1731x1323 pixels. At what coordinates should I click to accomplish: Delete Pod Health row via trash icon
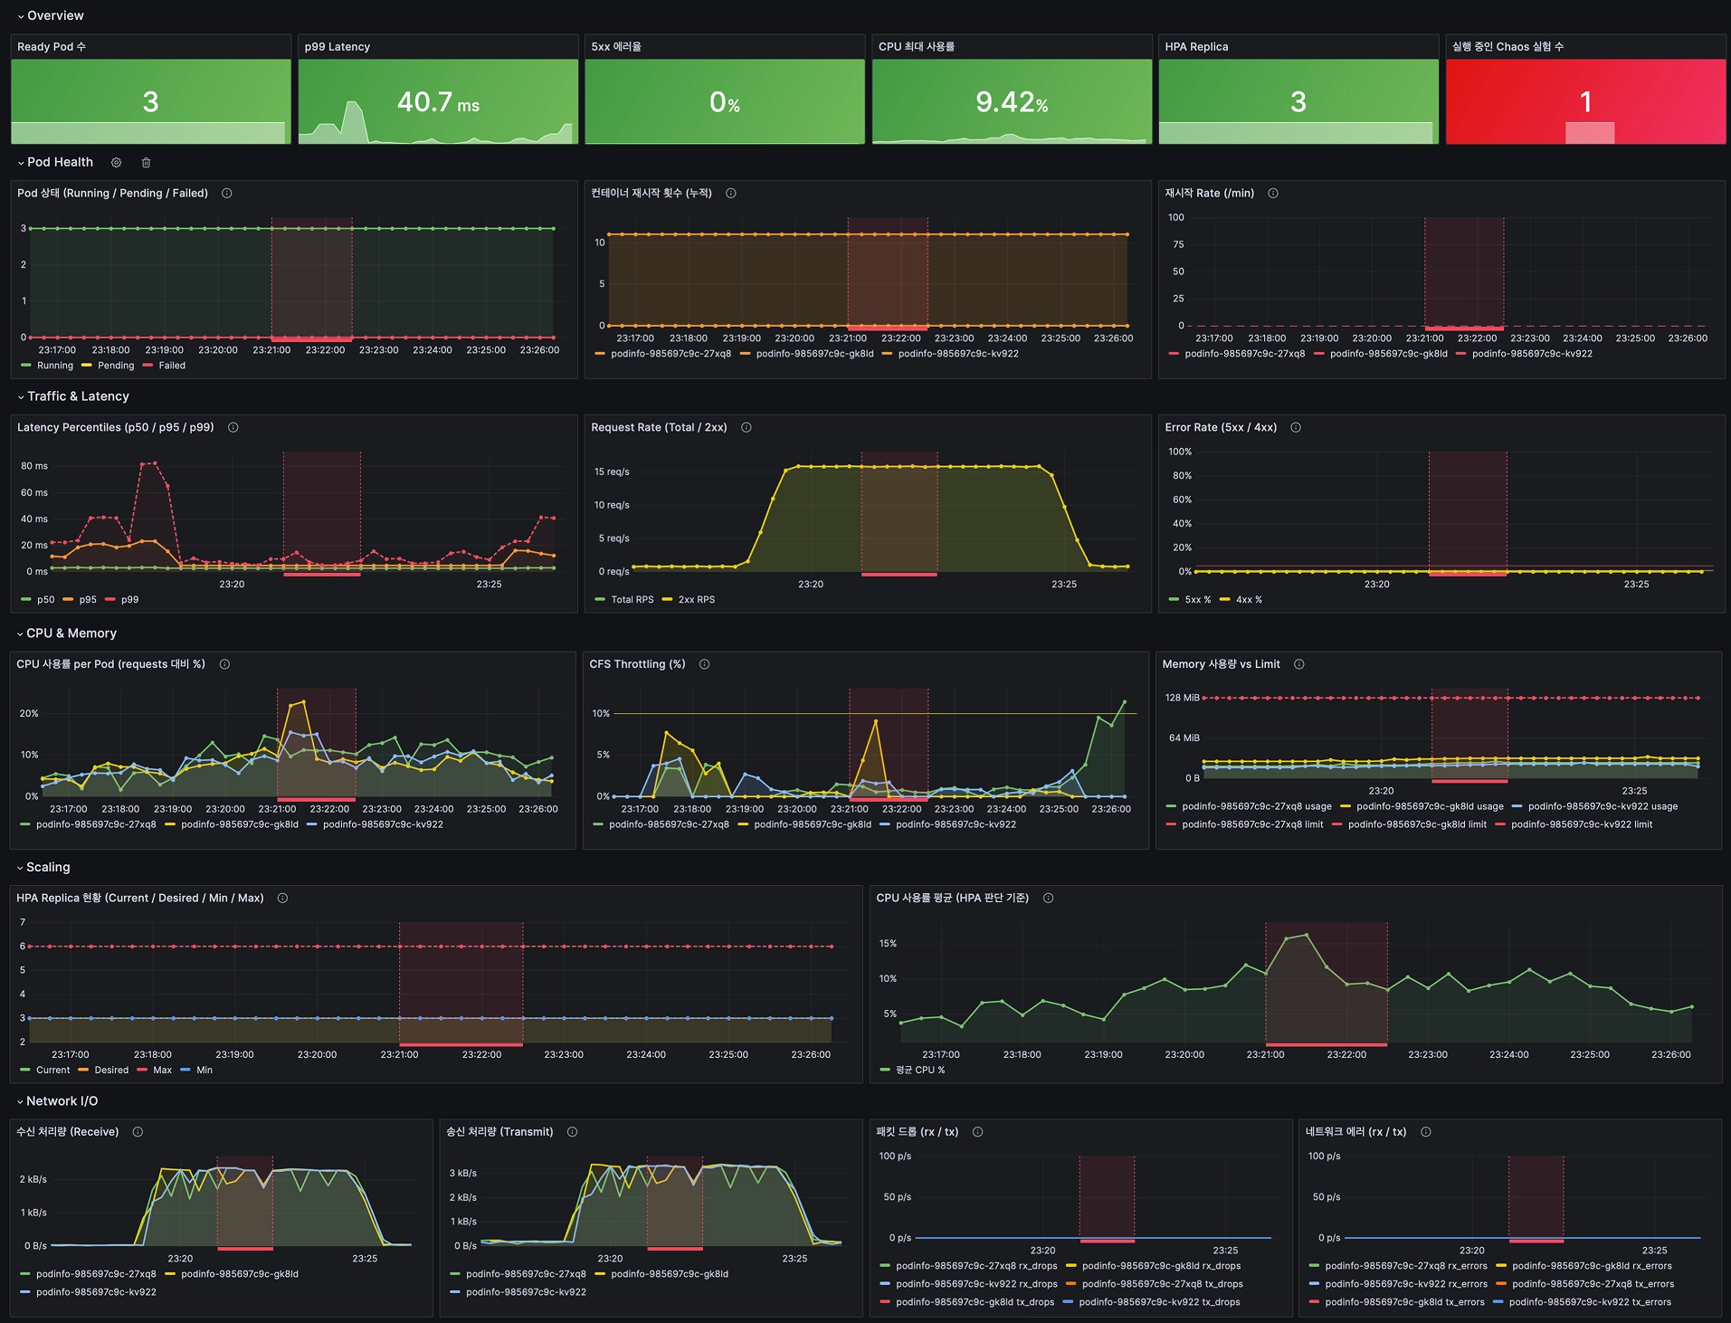pyautogui.click(x=146, y=163)
